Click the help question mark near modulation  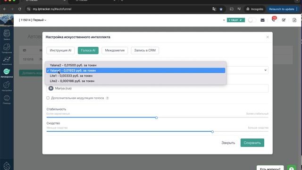pyautogui.click(x=107, y=98)
